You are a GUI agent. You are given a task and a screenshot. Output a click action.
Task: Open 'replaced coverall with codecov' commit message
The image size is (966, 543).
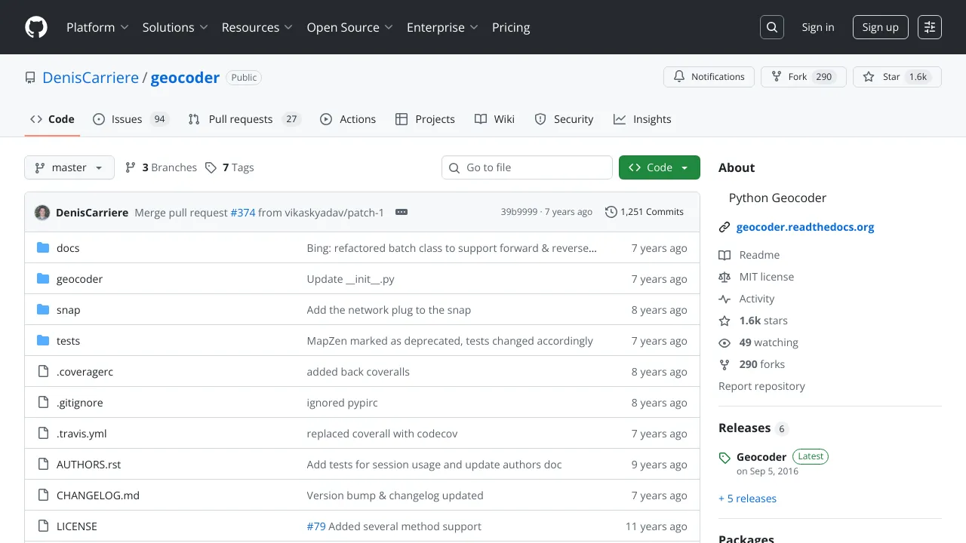click(382, 434)
